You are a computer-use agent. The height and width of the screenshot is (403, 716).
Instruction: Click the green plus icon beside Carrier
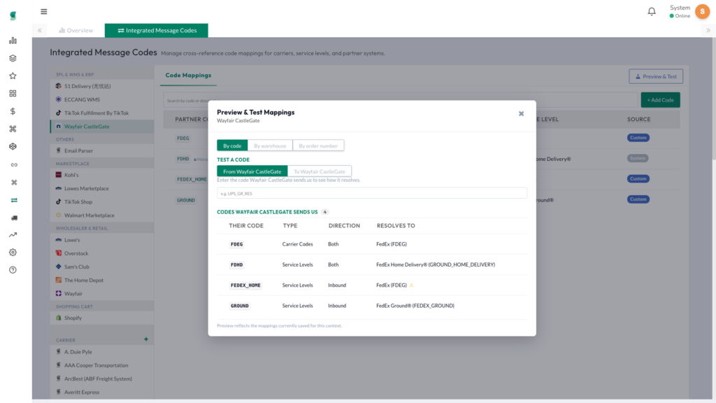pos(146,339)
